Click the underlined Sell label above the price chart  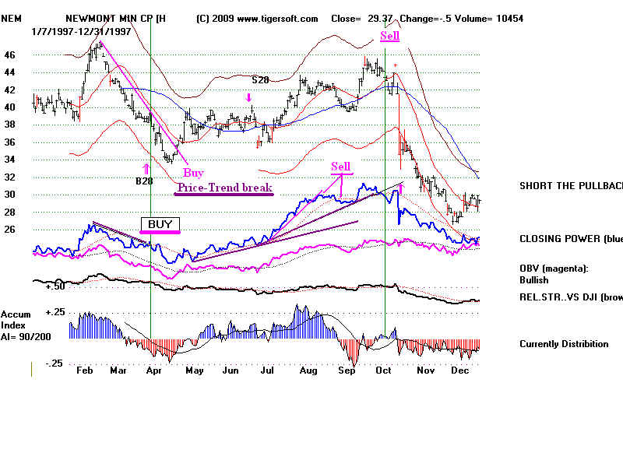click(x=389, y=36)
